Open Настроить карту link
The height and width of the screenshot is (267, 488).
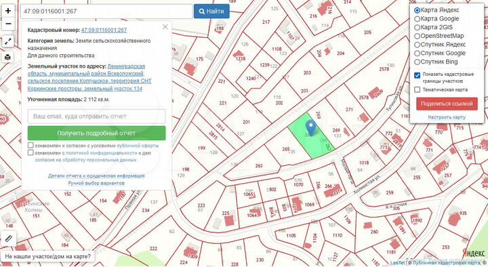(x=447, y=117)
